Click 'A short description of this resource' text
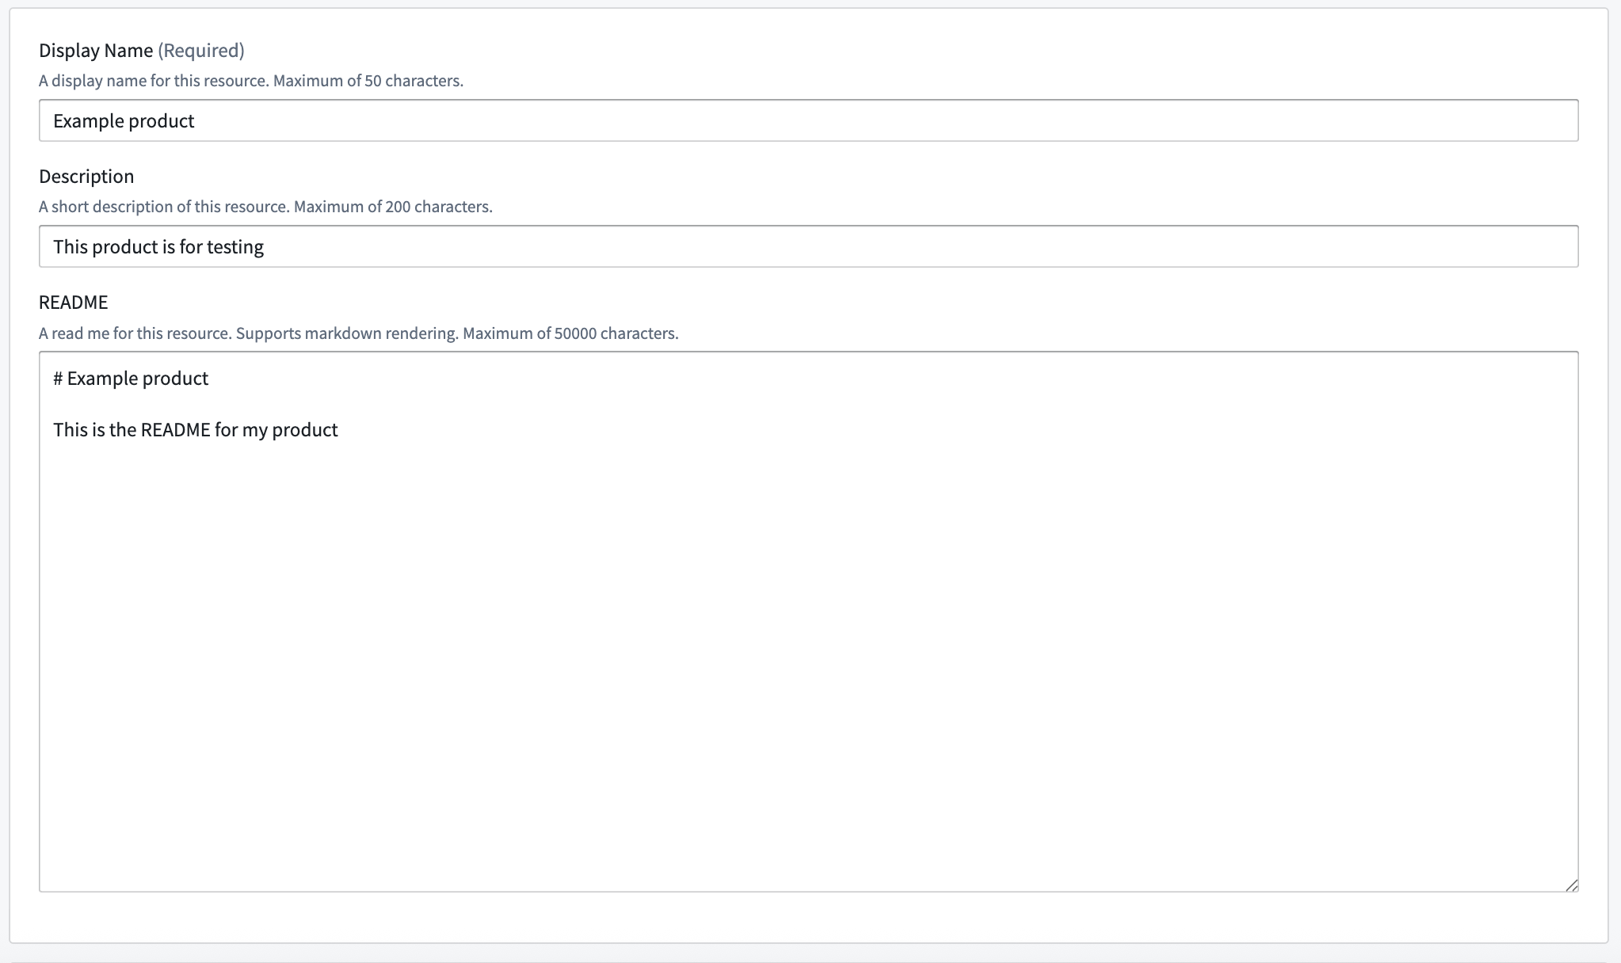The width and height of the screenshot is (1621, 963). point(164,207)
